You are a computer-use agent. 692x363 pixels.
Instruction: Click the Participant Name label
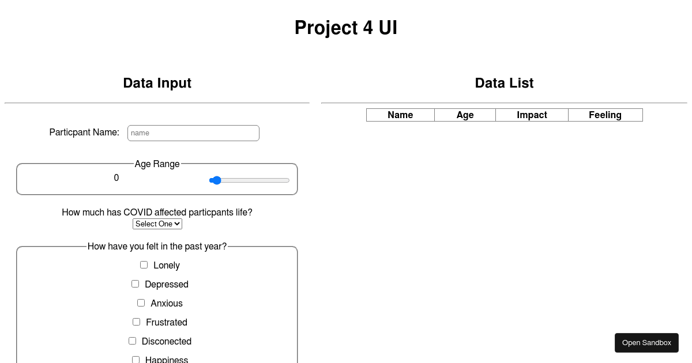84,133
